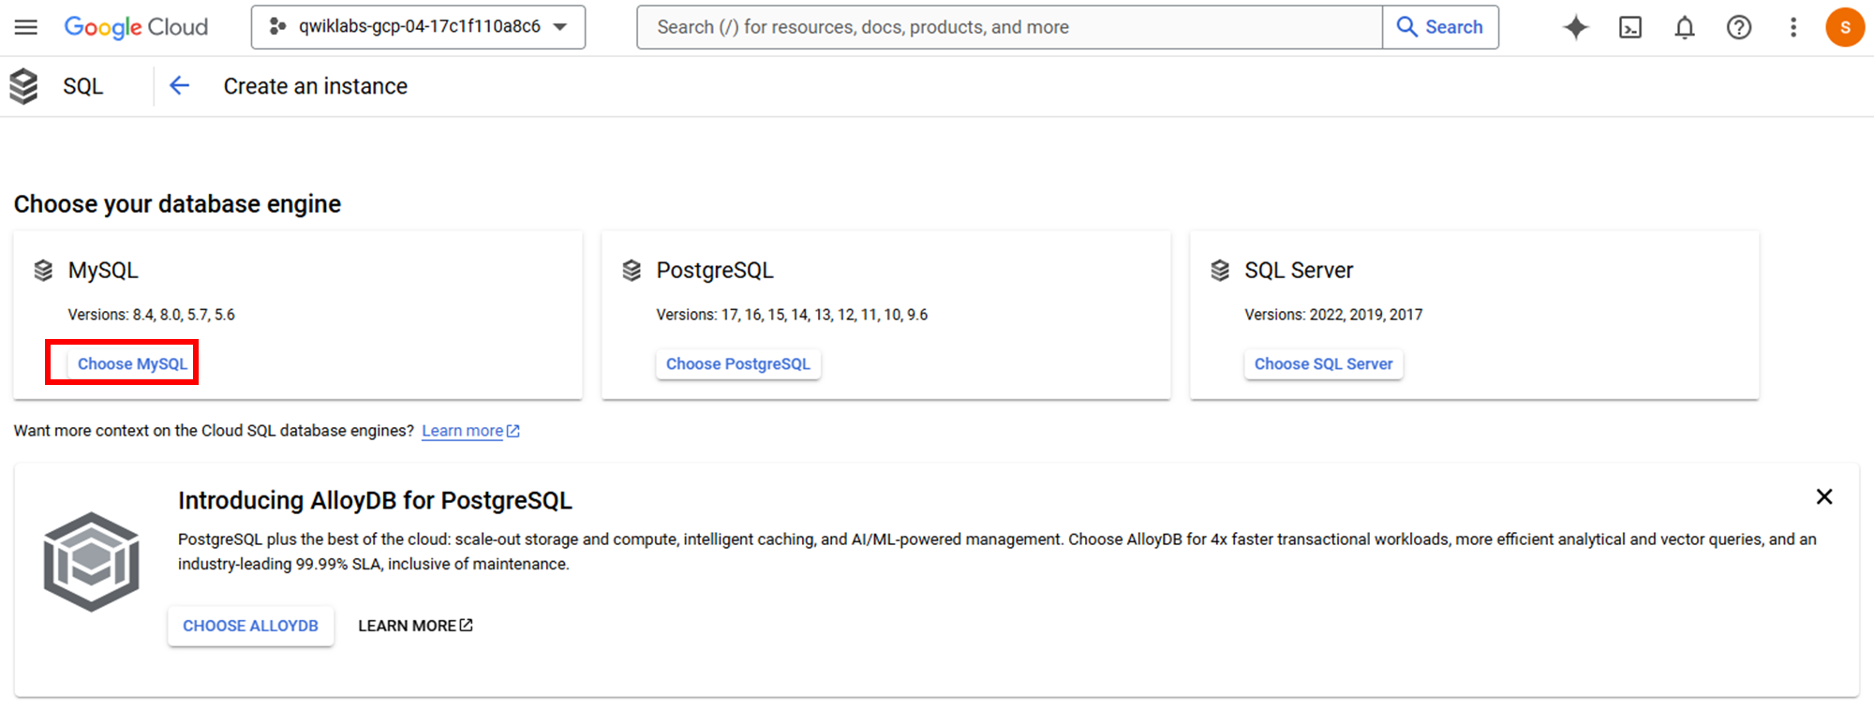Click 'Introducing AlloyDB for PostgreSQL' heading
The height and width of the screenshot is (709, 1874).
tap(375, 500)
